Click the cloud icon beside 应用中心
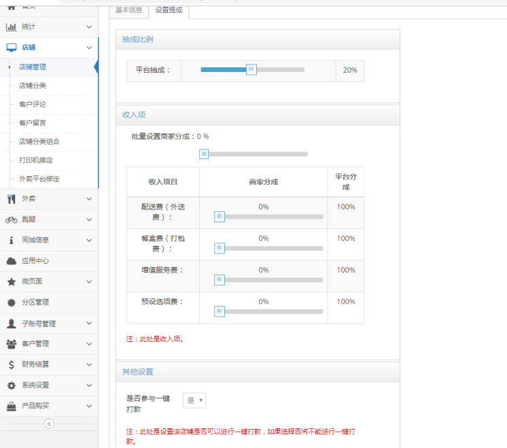The height and width of the screenshot is (448, 507). (11, 261)
